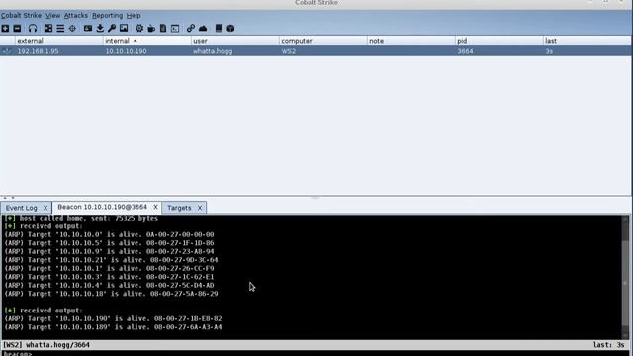
Task: Open About cube icon
Action: point(230,29)
